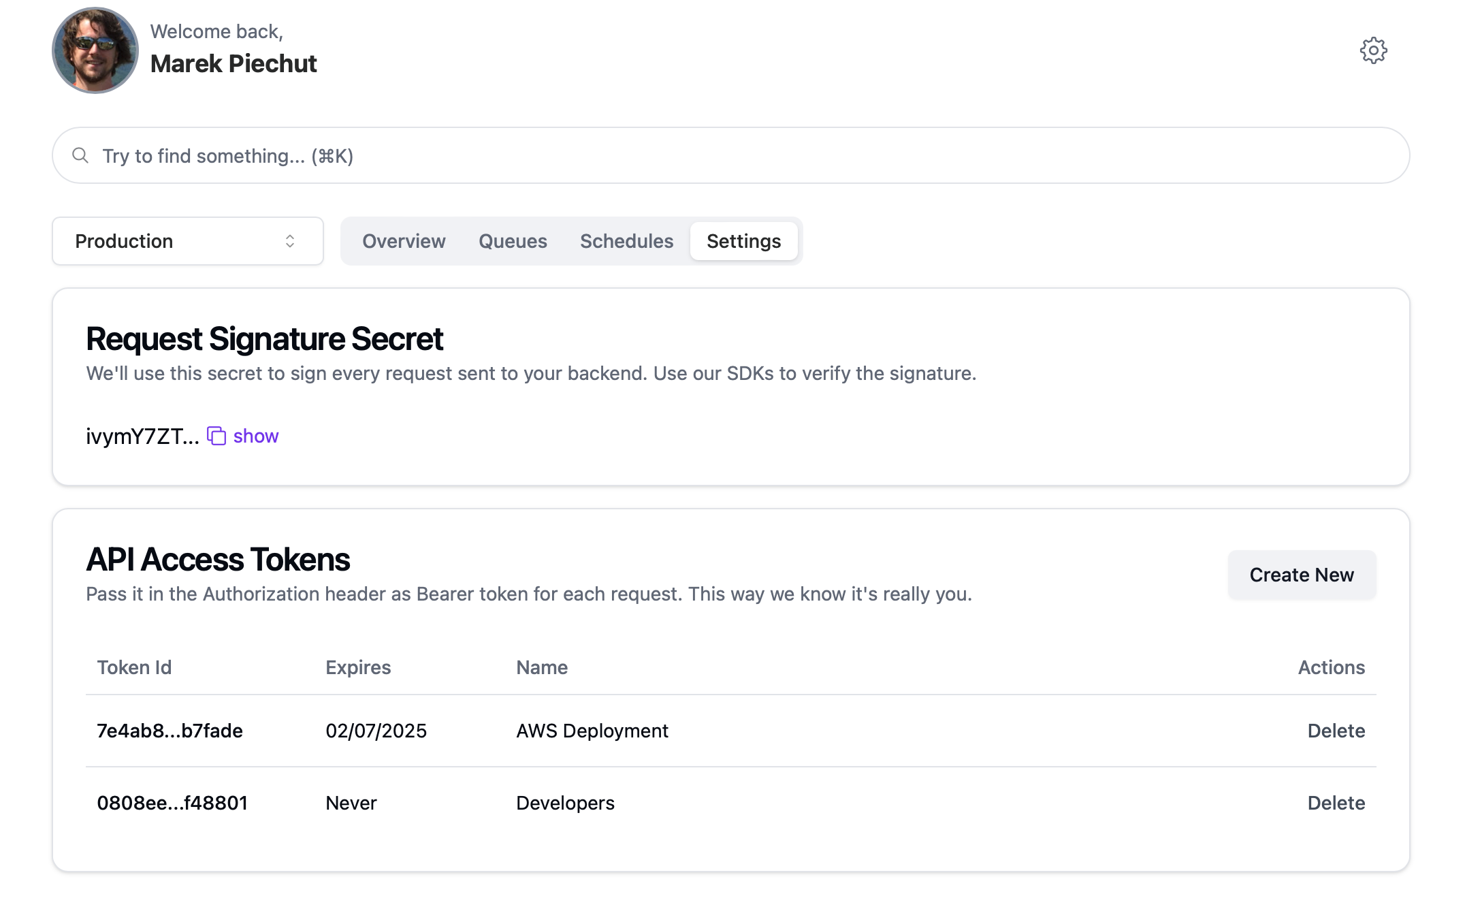Go to the Settings tab
1465x907 pixels.
click(x=744, y=241)
